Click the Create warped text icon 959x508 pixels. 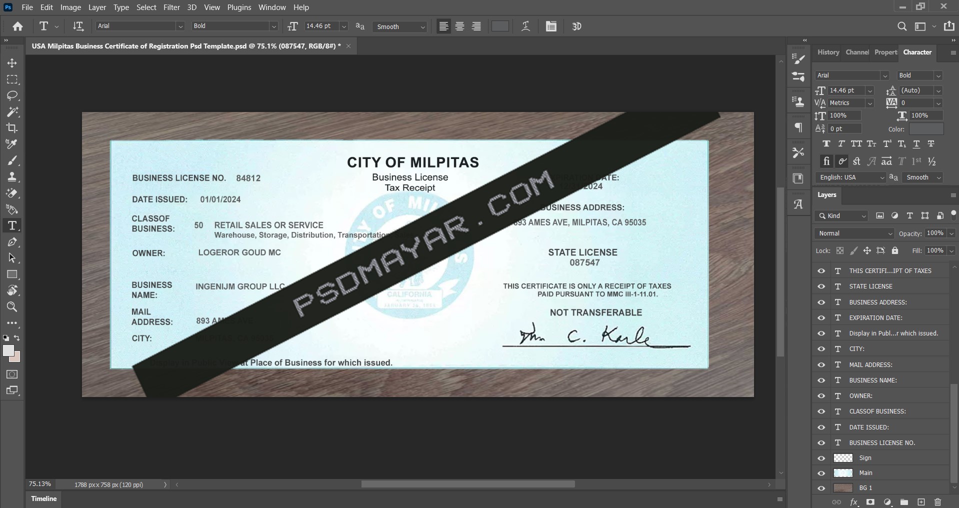pos(525,26)
